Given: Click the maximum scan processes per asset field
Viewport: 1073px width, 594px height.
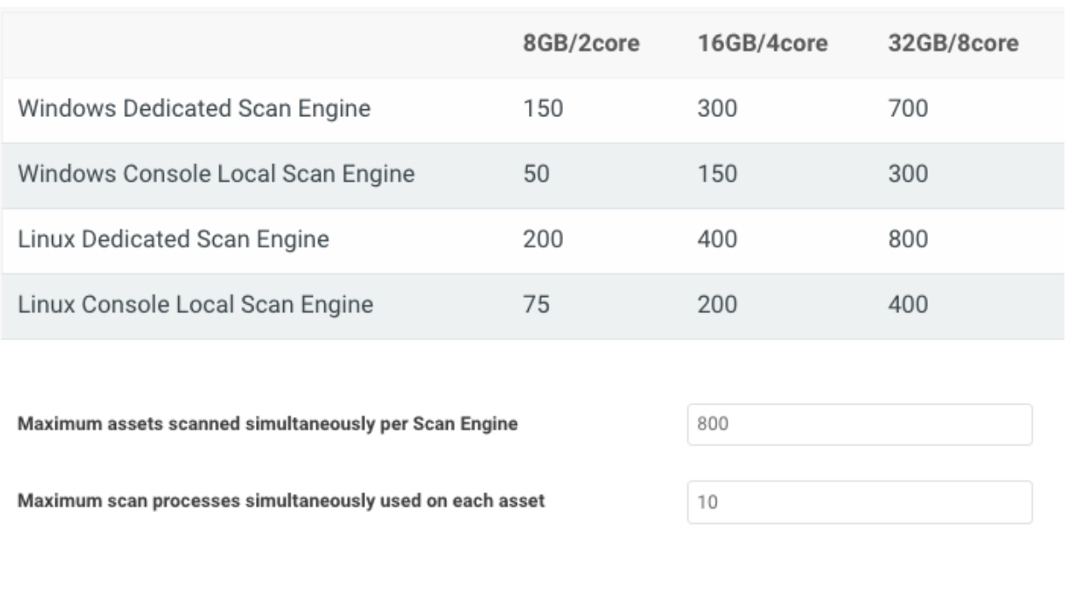Looking at the screenshot, I should (859, 502).
